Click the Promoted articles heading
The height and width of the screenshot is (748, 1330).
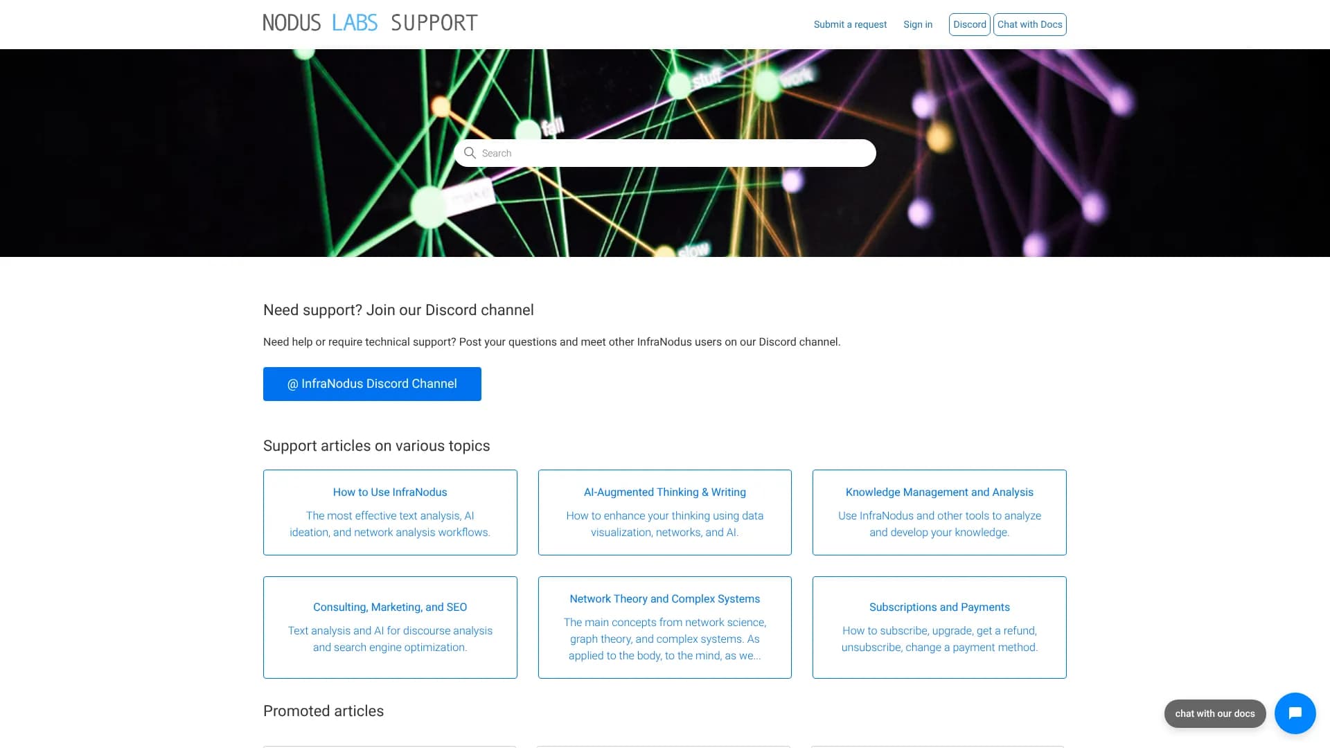[x=323, y=711]
